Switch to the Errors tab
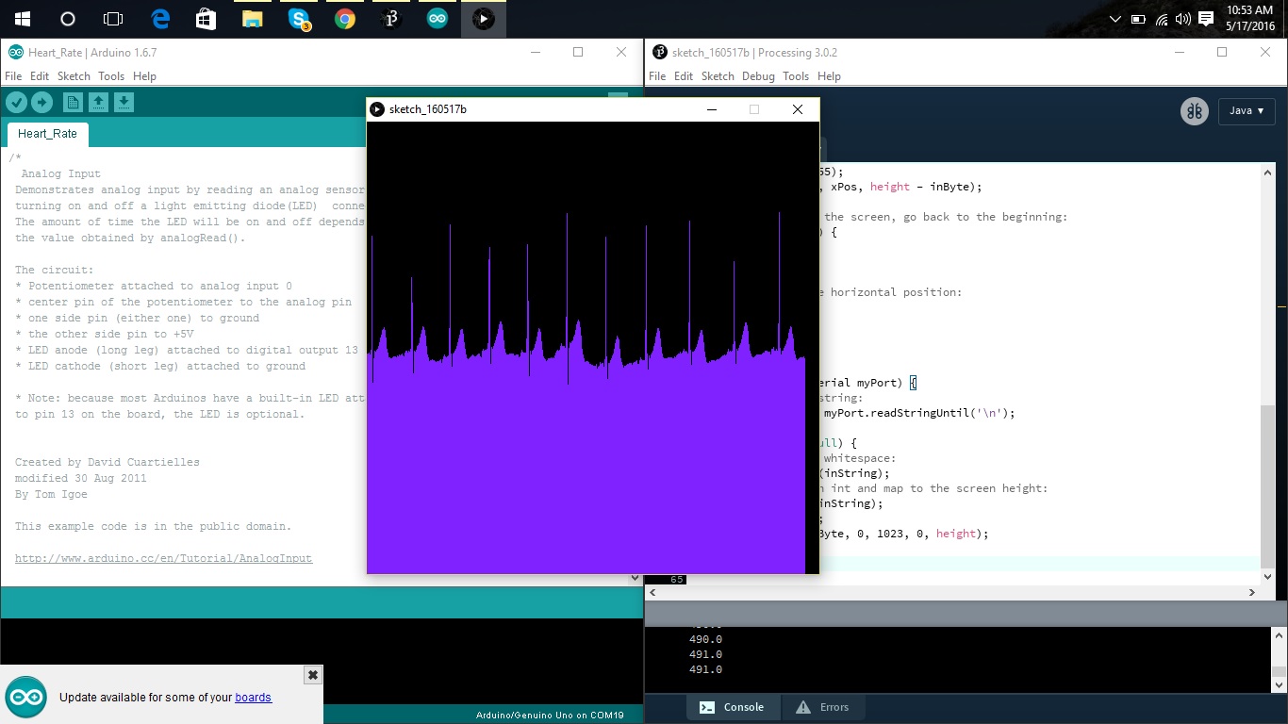 823,707
